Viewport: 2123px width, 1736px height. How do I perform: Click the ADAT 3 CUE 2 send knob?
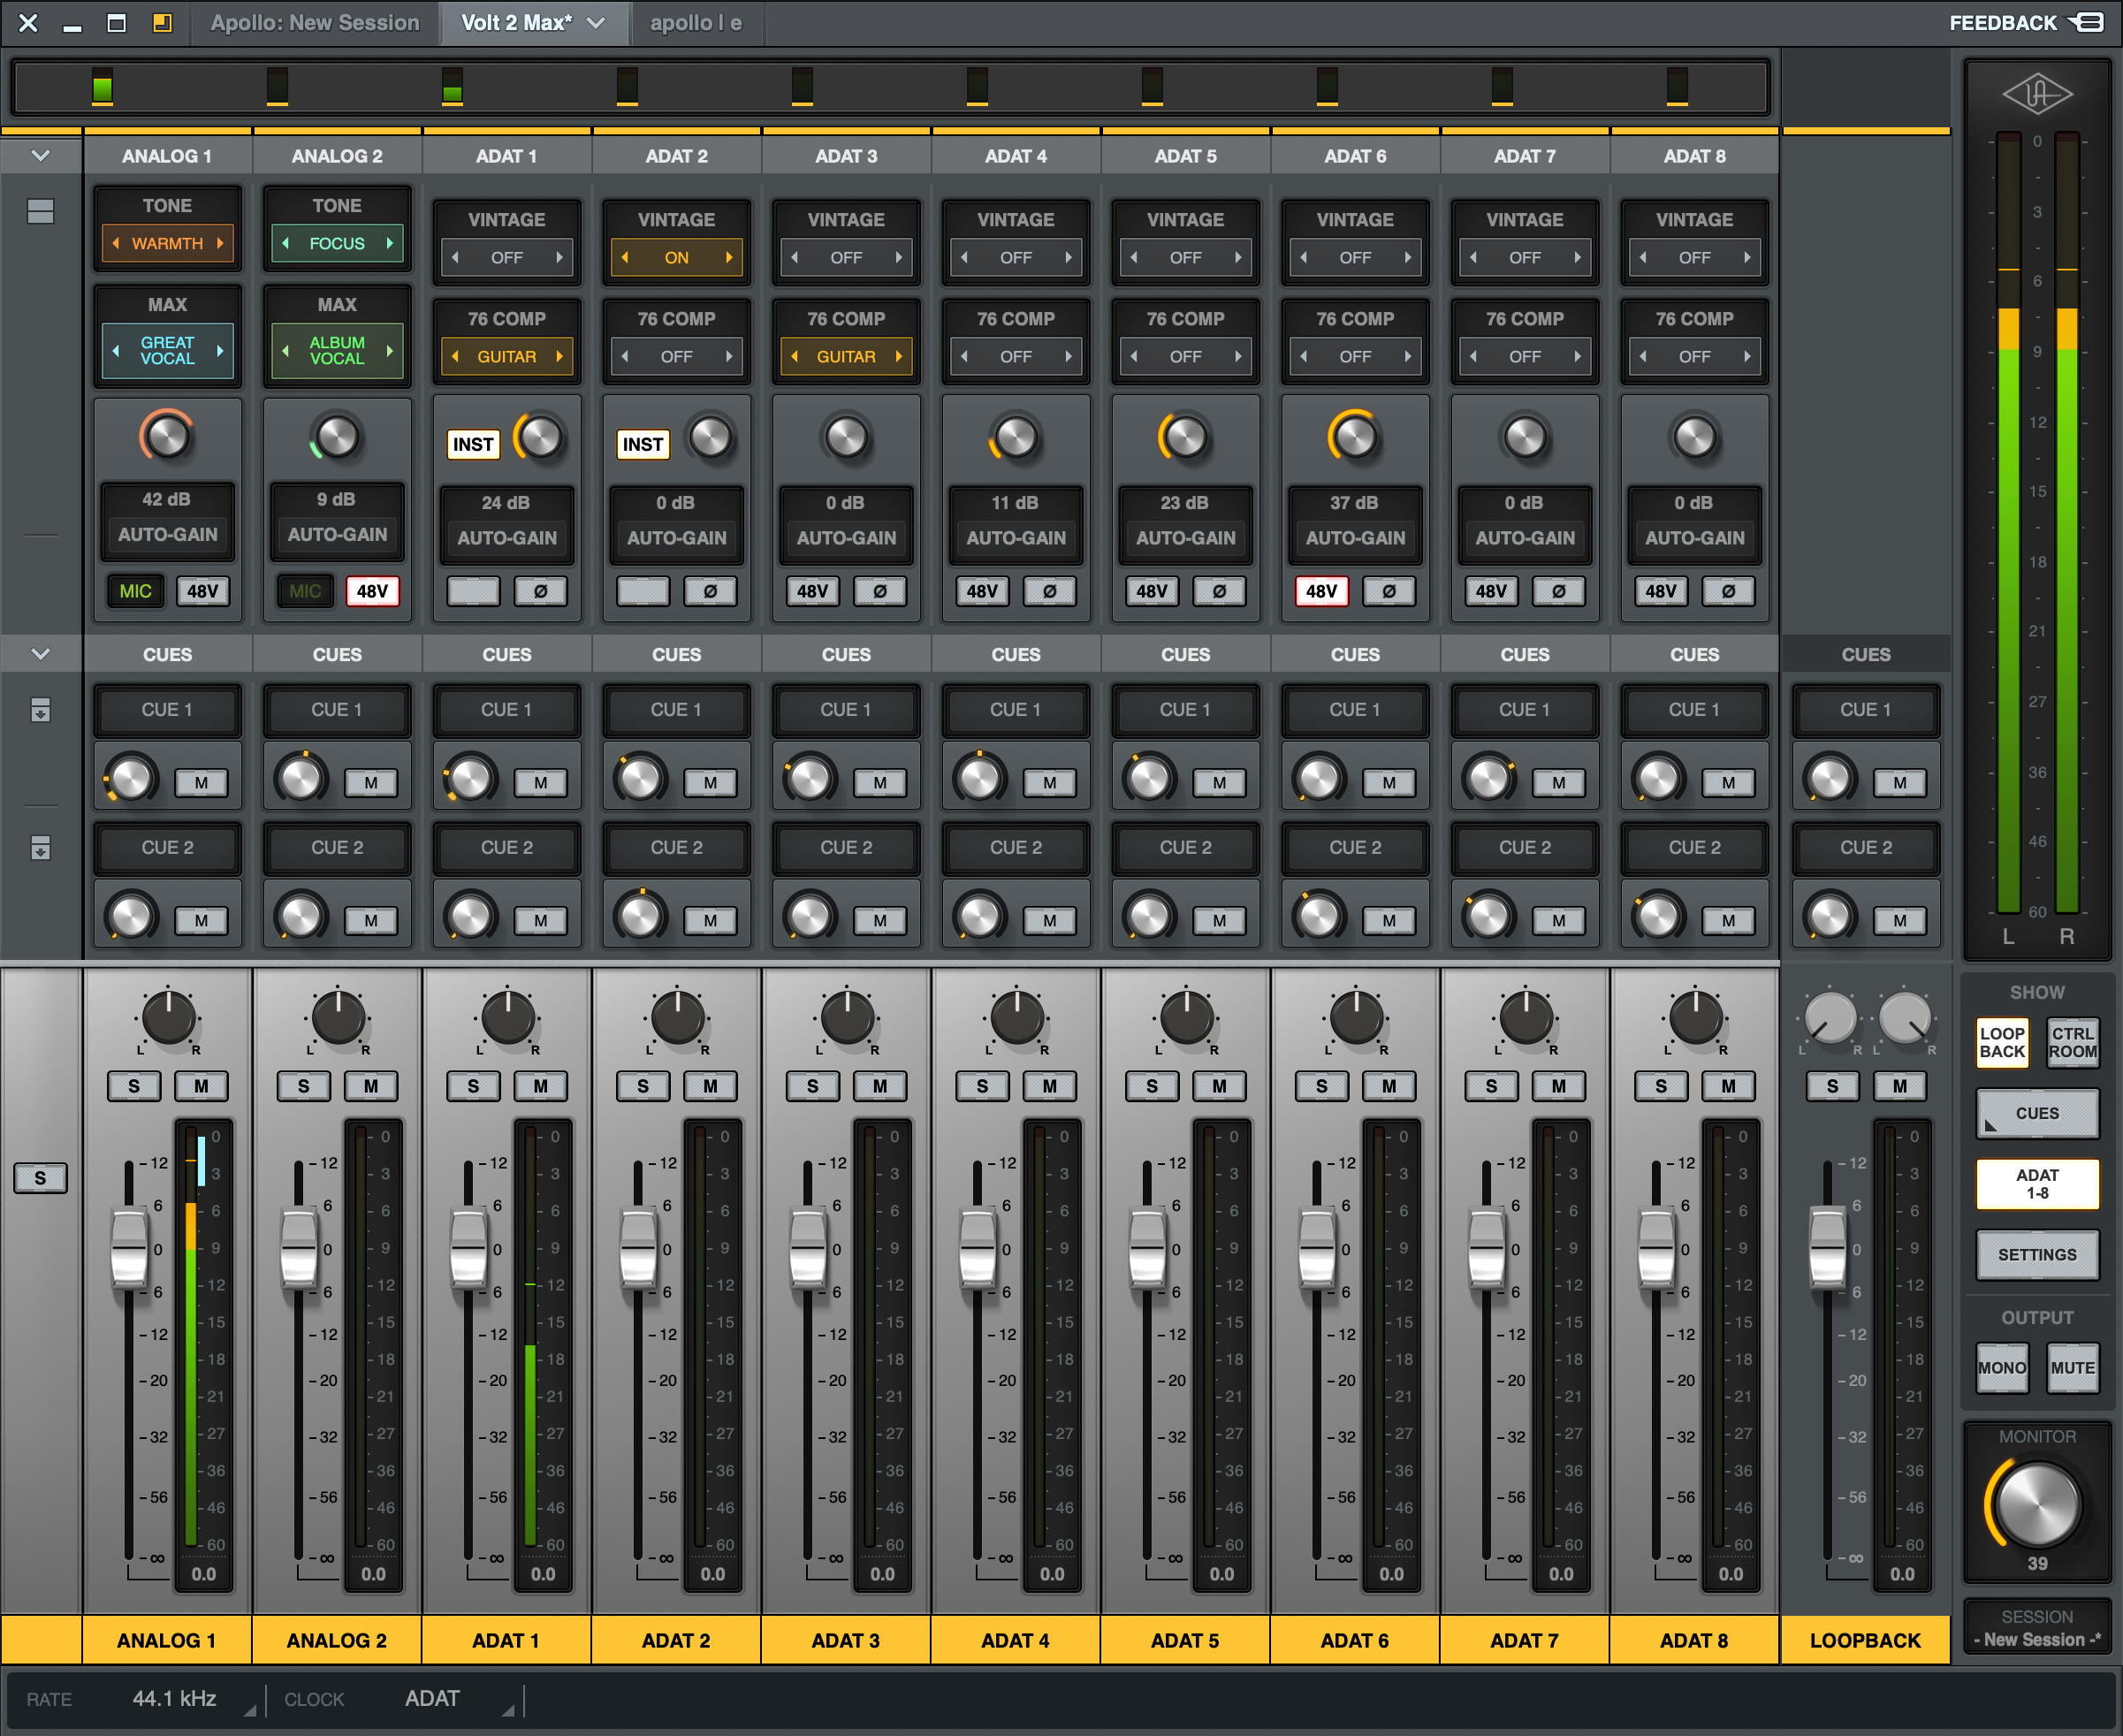click(x=810, y=917)
